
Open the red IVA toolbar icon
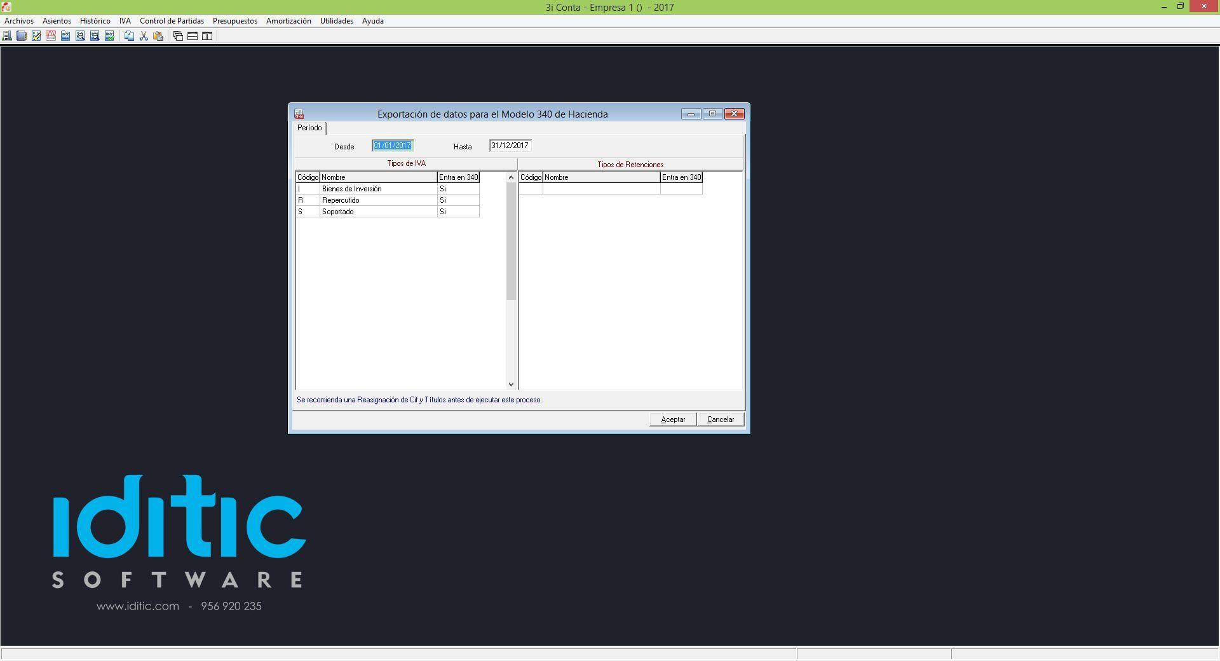point(51,36)
